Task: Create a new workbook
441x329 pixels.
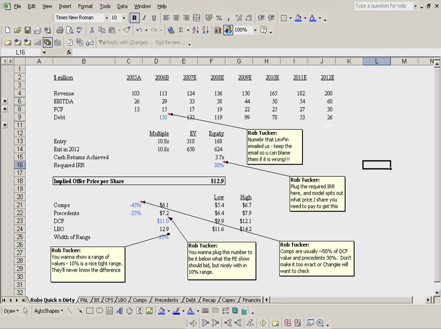Action: [8, 30]
